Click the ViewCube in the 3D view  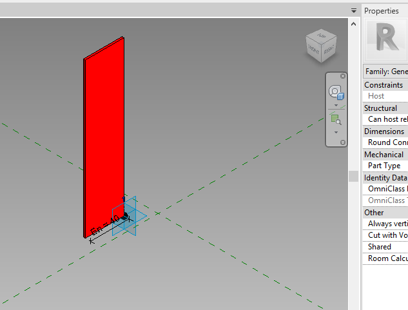pyautogui.click(x=321, y=46)
